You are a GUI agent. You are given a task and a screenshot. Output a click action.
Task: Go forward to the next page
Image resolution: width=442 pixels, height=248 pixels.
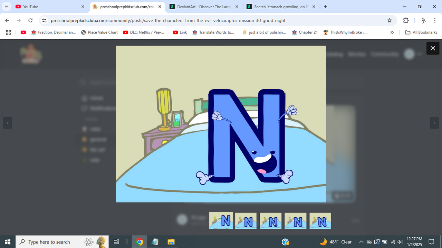click(x=19, y=20)
